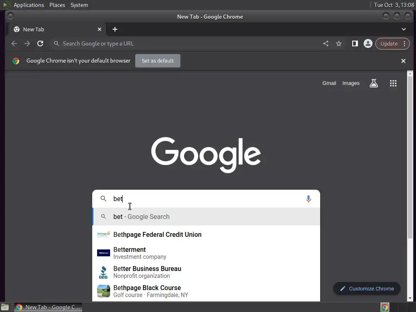Screen dimensions: 416x312
Task: Choose the Betterment suggestion
Action: [206, 253]
